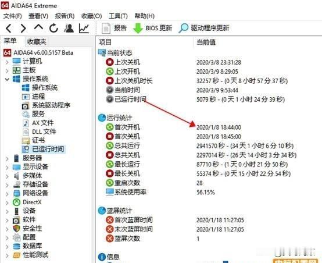Open the 收藏(O) menu
This screenshot has height=263, width=322.
pyautogui.click(x=91, y=16)
